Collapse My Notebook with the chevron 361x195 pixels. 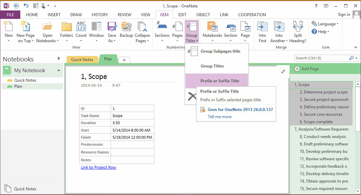point(59,71)
